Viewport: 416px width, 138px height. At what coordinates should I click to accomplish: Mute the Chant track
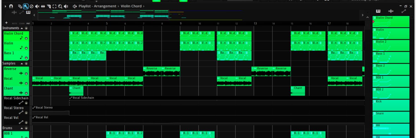pyautogui.click(x=26, y=93)
